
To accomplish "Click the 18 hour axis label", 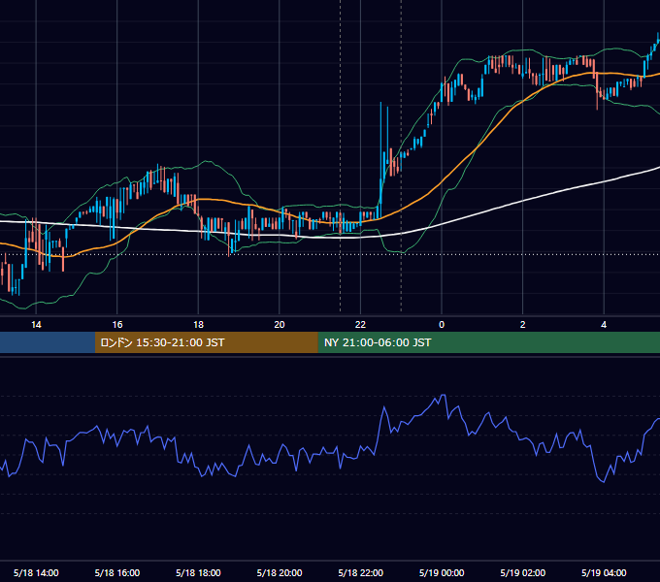I will point(198,325).
